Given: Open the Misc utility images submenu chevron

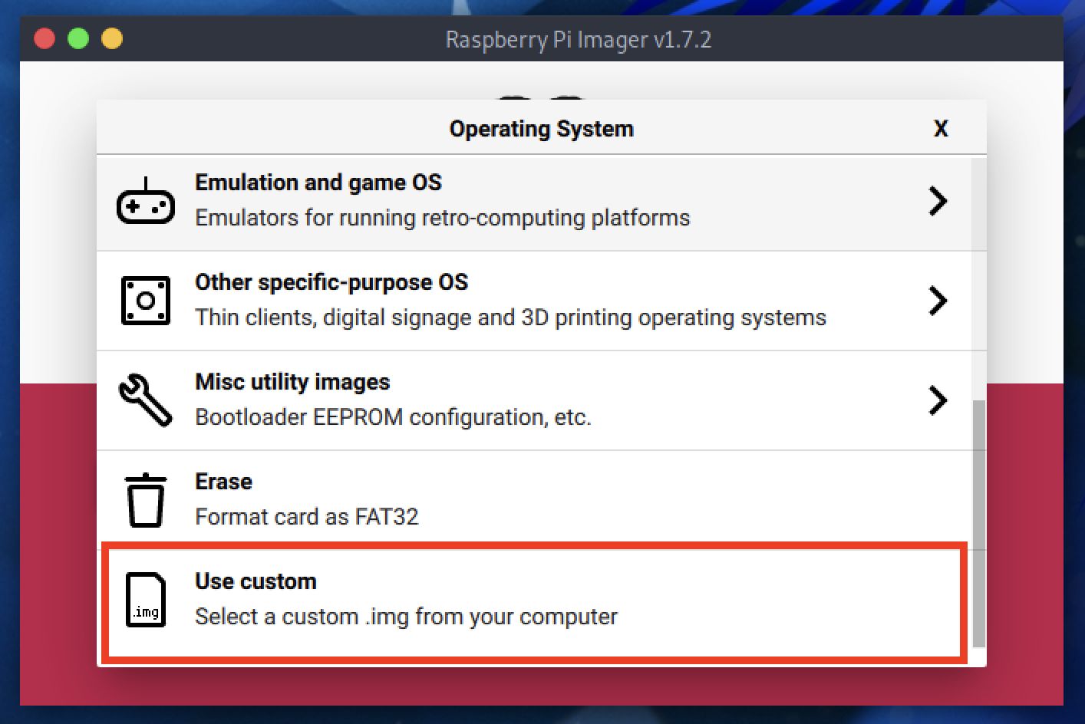Looking at the screenshot, I should click(938, 400).
